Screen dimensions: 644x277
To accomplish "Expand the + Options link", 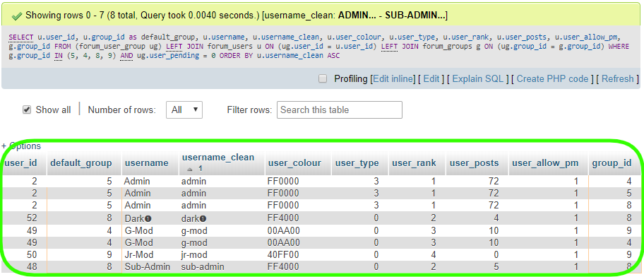I will pyautogui.click(x=21, y=146).
